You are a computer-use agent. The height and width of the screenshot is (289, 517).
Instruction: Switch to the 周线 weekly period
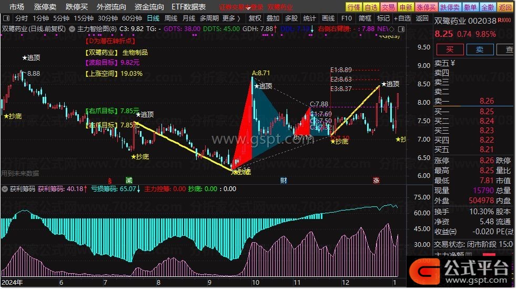pos(171,18)
